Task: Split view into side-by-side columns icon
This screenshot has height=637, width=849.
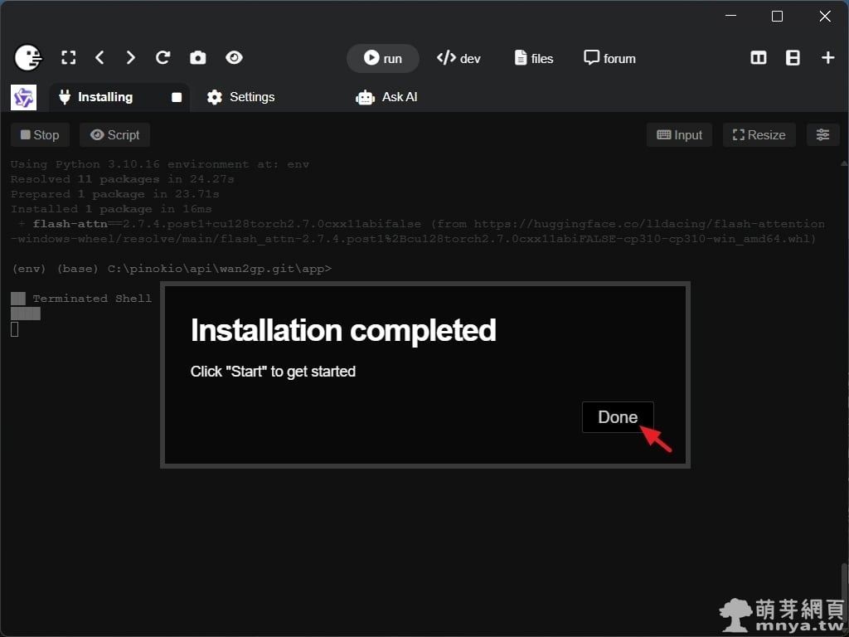Action: pos(758,58)
